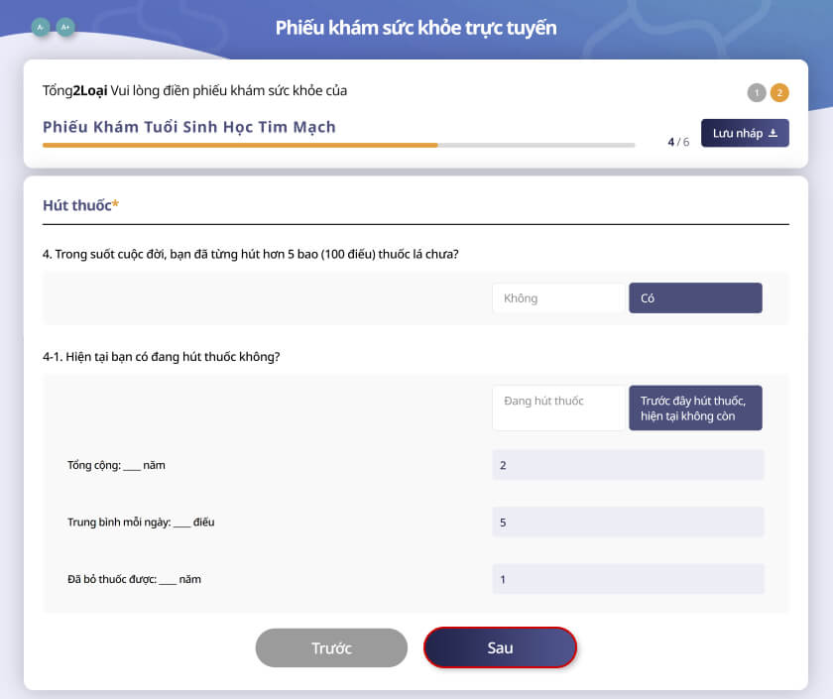
Task: Pick 'Trước đây hút thuốc, hiện tại không còn'
Action: (695, 408)
